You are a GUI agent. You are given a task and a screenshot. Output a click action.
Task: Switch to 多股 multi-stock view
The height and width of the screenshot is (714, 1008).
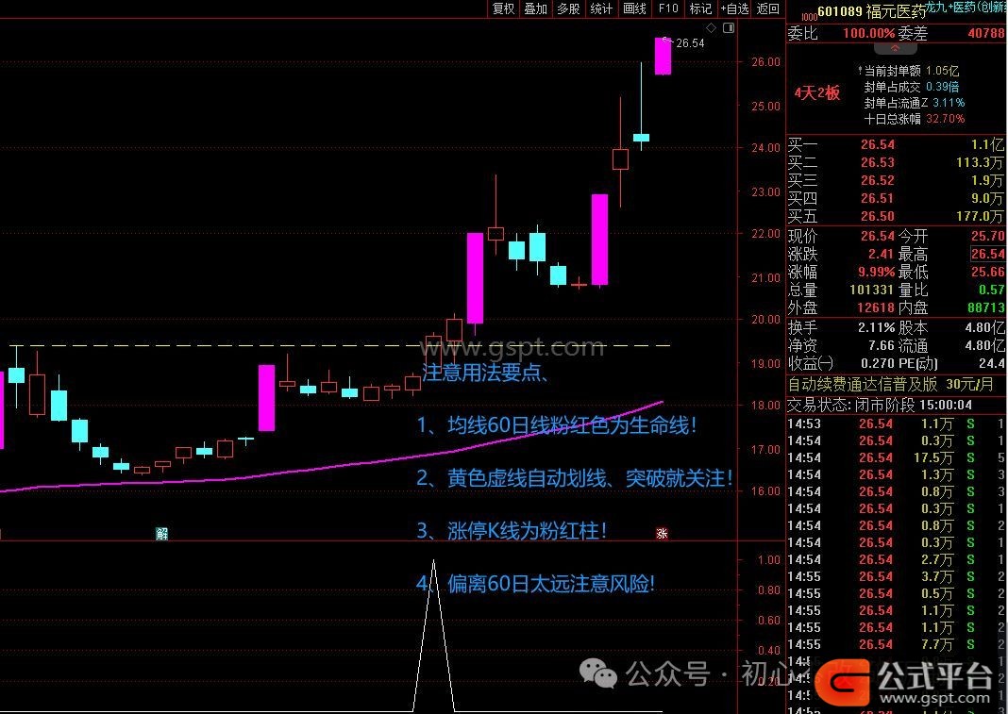(568, 8)
